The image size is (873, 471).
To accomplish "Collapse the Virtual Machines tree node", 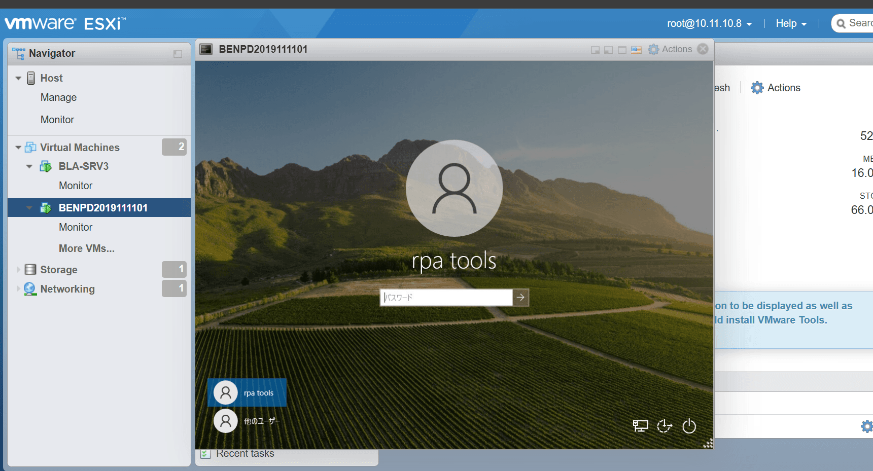I will [18, 148].
